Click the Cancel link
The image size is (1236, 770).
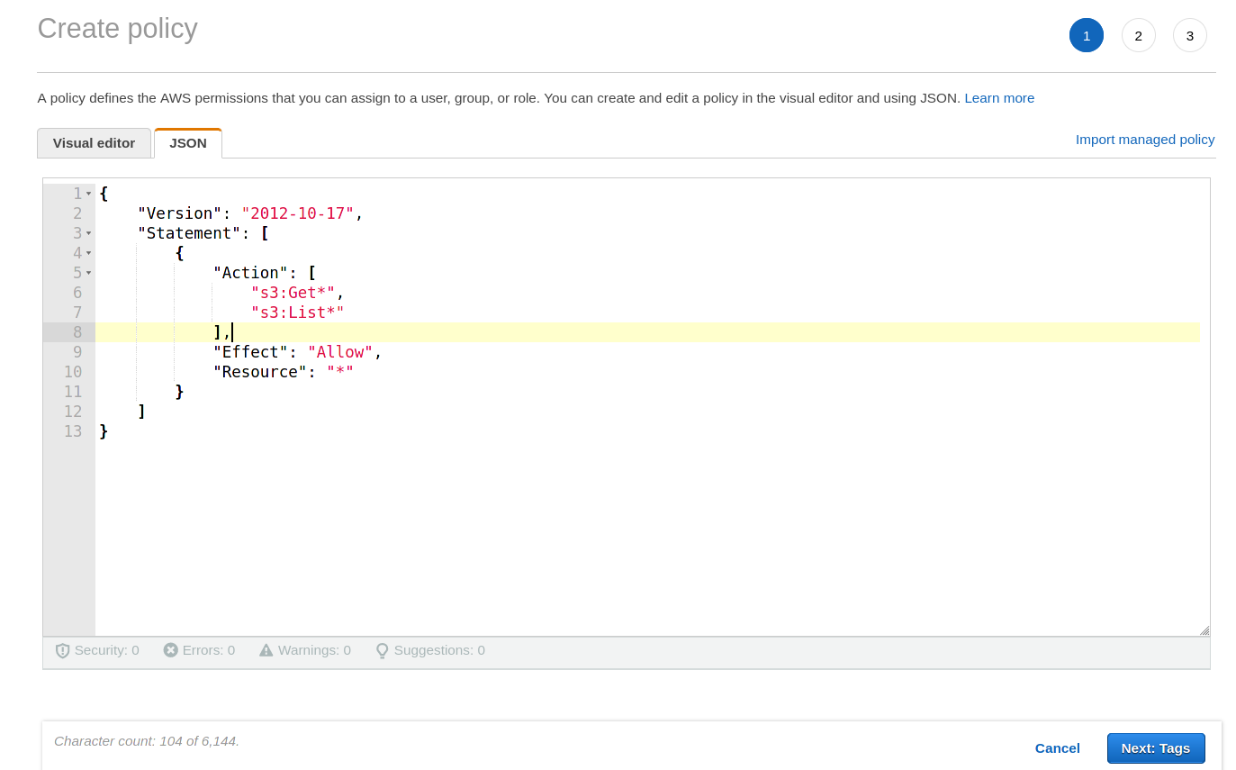[x=1057, y=747]
